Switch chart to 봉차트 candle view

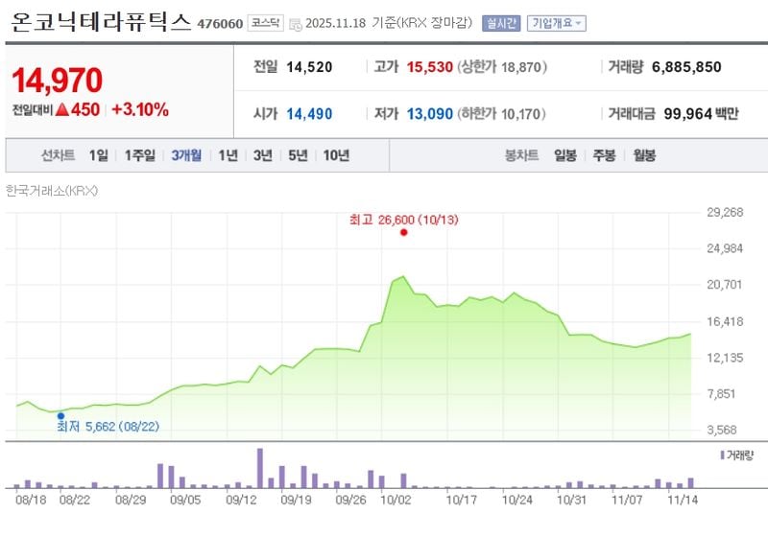[x=520, y=155]
